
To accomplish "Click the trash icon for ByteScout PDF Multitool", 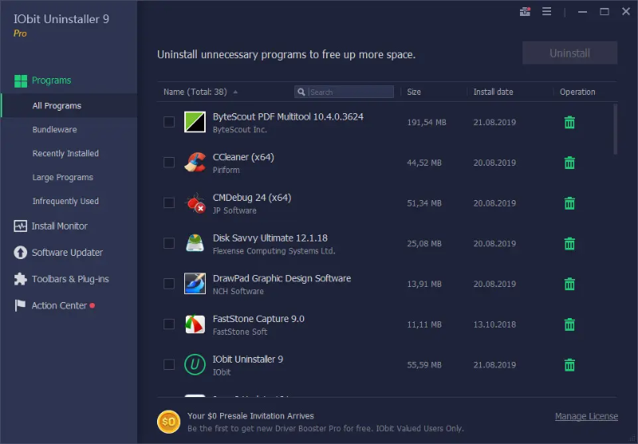I will point(569,122).
